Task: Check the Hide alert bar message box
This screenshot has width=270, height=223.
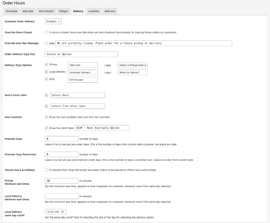Action: (46, 43)
